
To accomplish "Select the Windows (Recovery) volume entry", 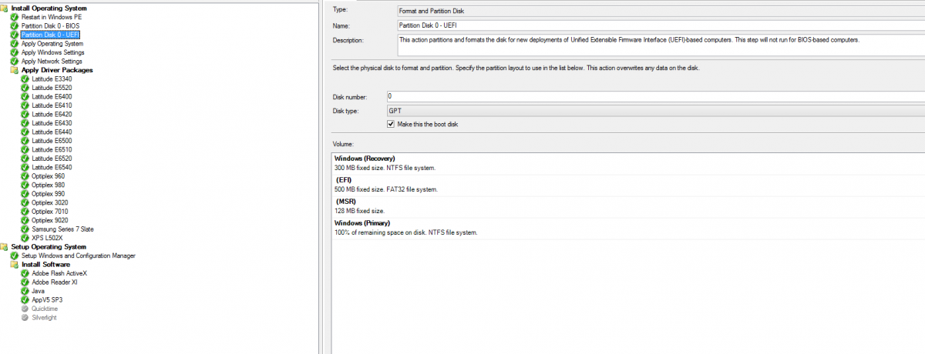I will 627,162.
